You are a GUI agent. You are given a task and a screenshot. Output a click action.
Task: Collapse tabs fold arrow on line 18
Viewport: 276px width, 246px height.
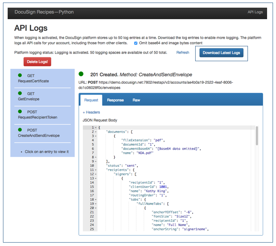96,200
